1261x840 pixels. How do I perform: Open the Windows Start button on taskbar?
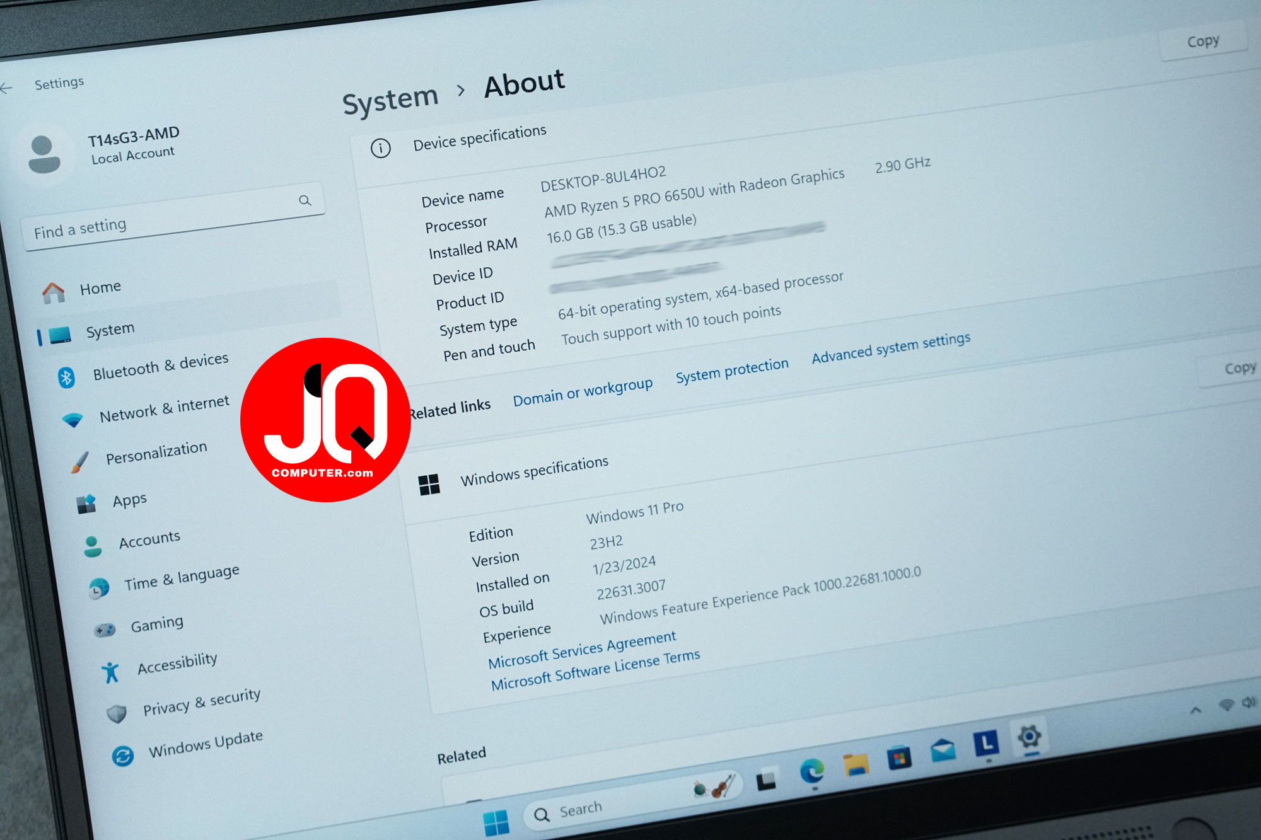[x=496, y=823]
